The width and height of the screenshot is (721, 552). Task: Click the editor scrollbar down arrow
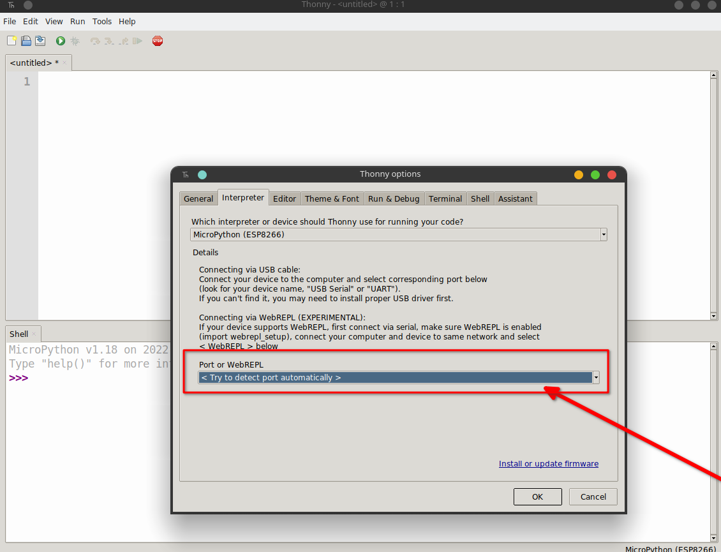click(x=713, y=316)
